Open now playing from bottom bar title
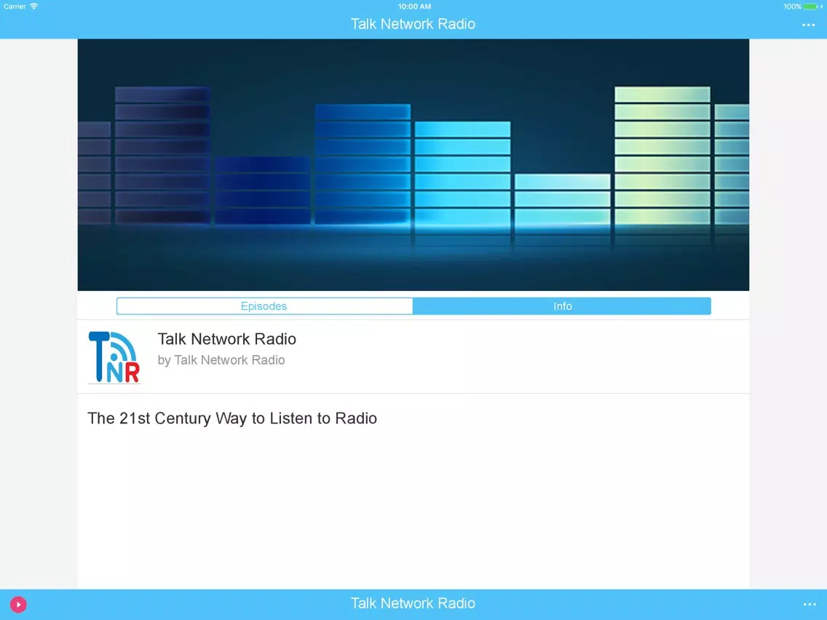The width and height of the screenshot is (827, 620). [x=413, y=603]
